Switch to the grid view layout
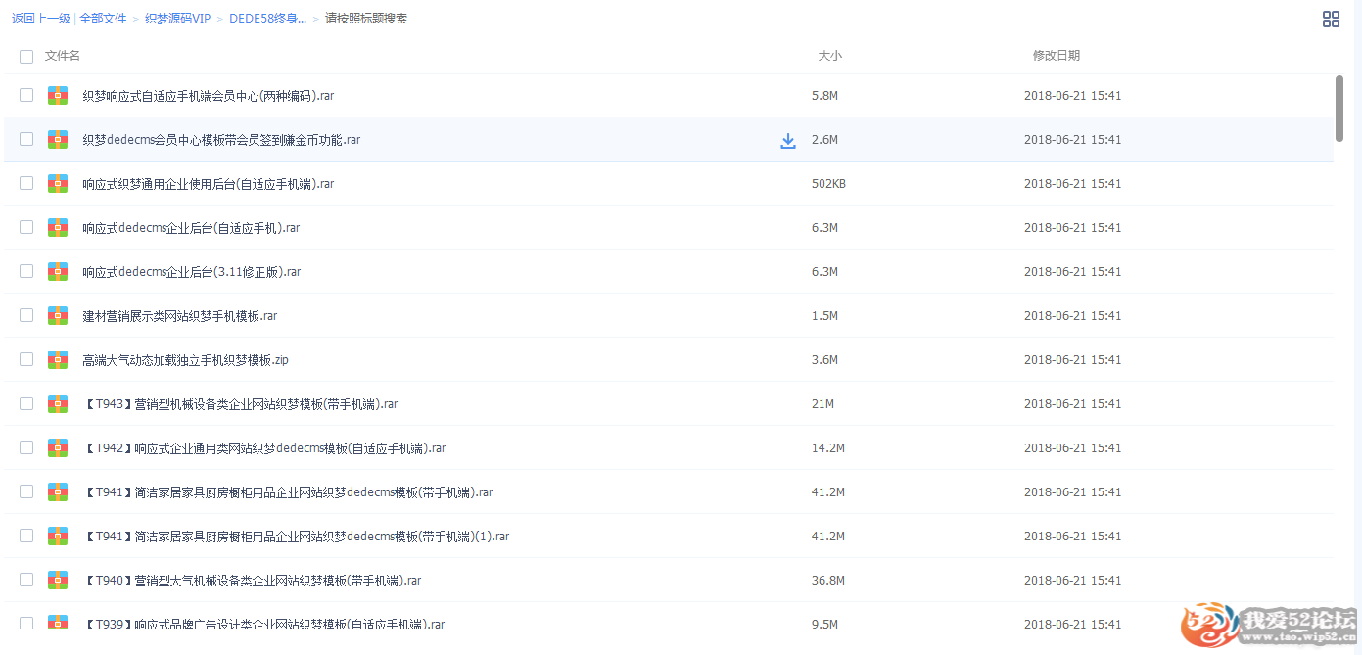 click(x=1331, y=20)
